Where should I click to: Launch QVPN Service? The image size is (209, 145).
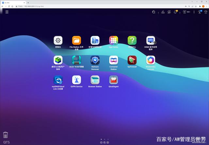[x=76, y=80]
